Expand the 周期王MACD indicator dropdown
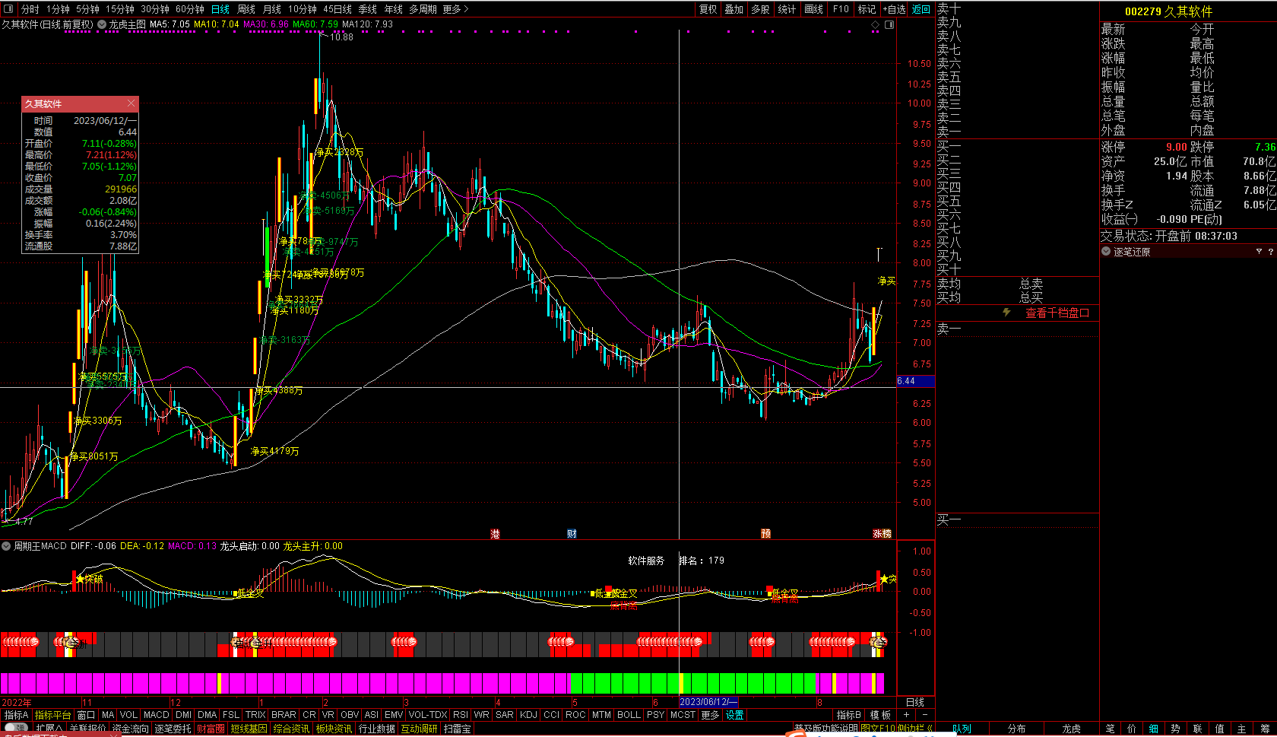1277x737 pixels. coord(6,546)
